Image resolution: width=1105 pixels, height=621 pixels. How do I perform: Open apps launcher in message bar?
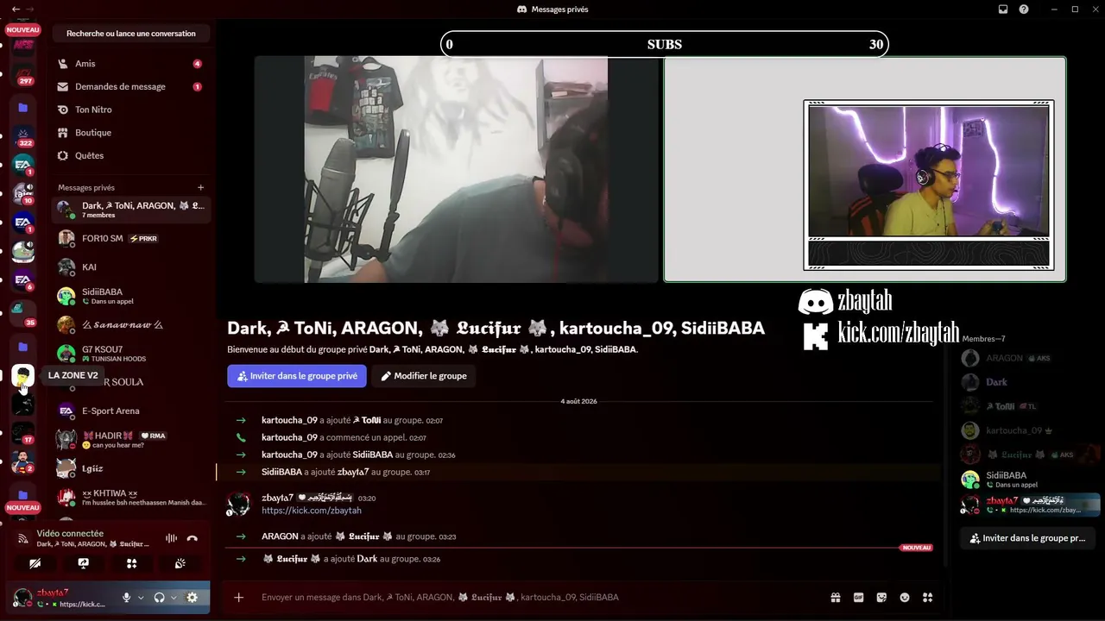coord(928,597)
